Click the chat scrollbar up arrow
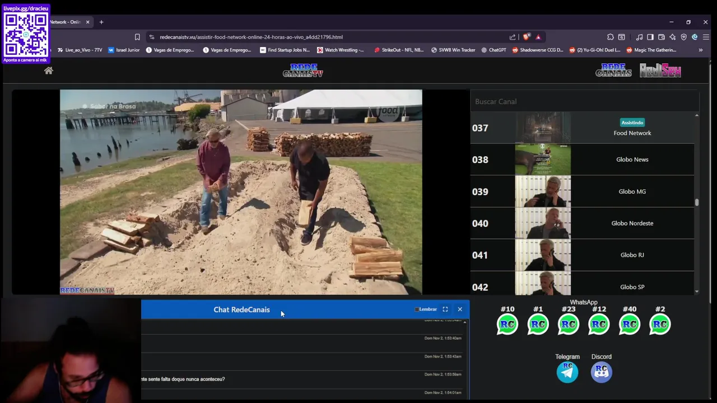This screenshot has width=717, height=403. 465,322
